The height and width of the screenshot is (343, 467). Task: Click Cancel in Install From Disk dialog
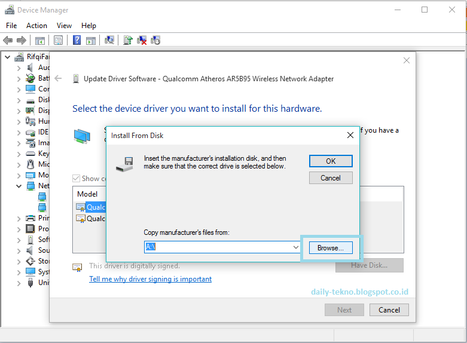pos(331,177)
